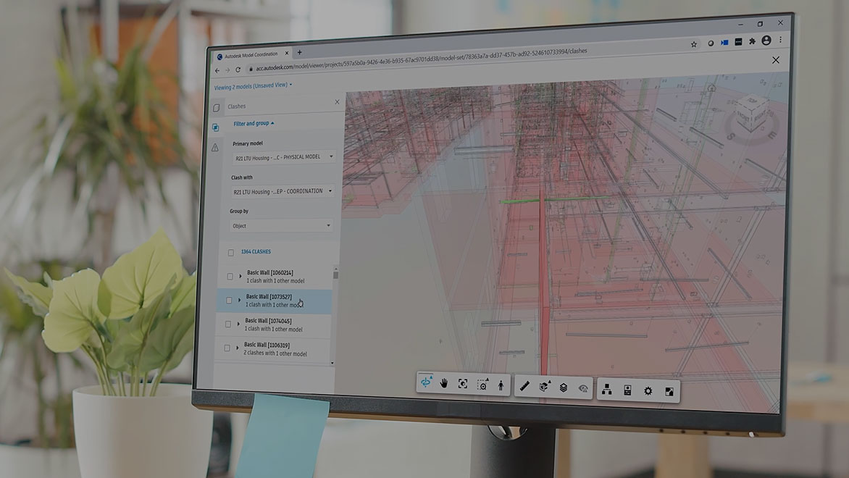Image resolution: width=849 pixels, height=478 pixels.
Task: Activate the Zoom window tool
Action: 482,385
